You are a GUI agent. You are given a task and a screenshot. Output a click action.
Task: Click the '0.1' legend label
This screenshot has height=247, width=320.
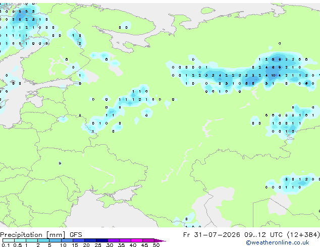[6, 245]
